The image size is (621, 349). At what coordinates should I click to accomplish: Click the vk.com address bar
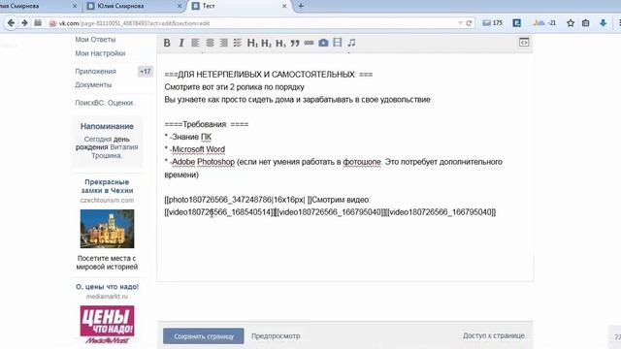click(x=253, y=23)
